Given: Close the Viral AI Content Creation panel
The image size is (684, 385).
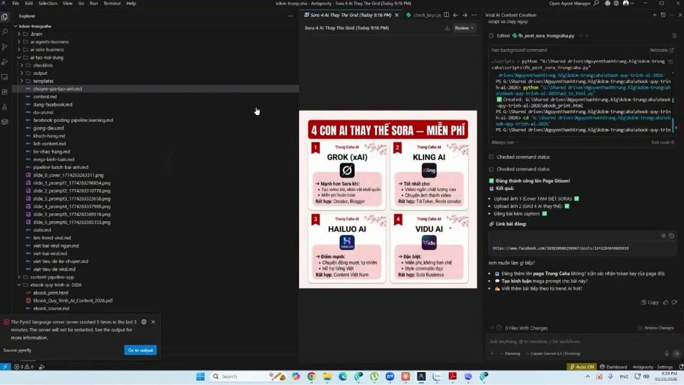Looking at the screenshot, I should (680, 15).
